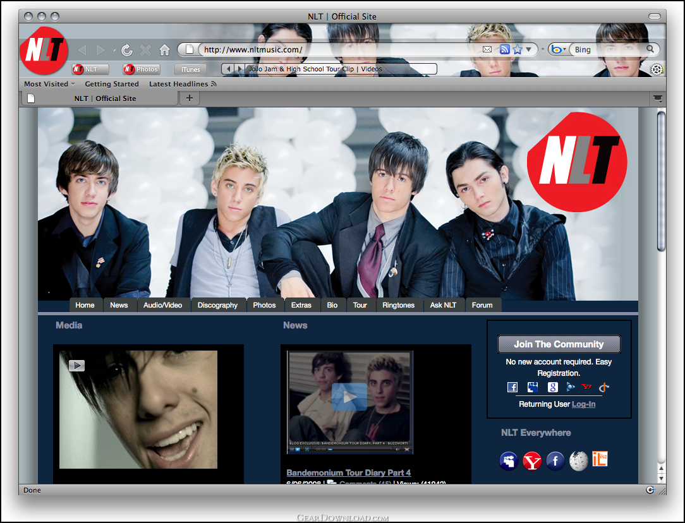Open the Bandemonium Tour Diary Part 4 link
This screenshot has width=685, height=523.
coord(349,473)
